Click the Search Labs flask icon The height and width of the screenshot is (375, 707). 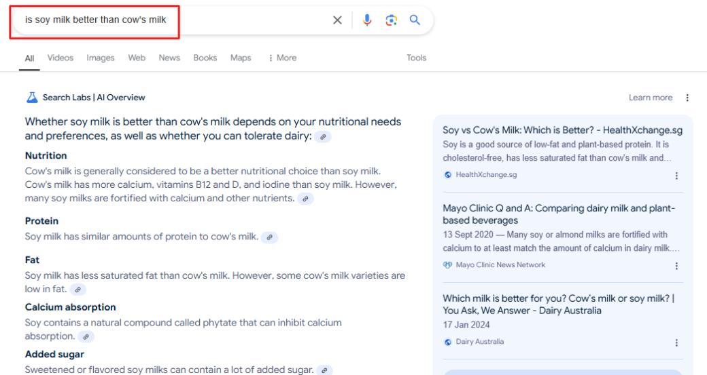(x=32, y=98)
